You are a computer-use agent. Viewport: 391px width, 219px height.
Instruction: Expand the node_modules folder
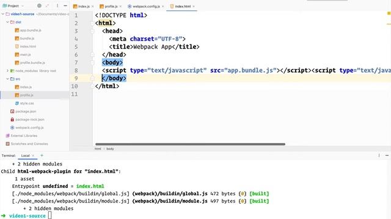pos(7,71)
